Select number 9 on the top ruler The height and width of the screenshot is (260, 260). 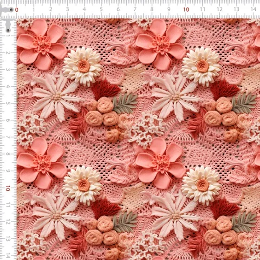pos(169,9)
